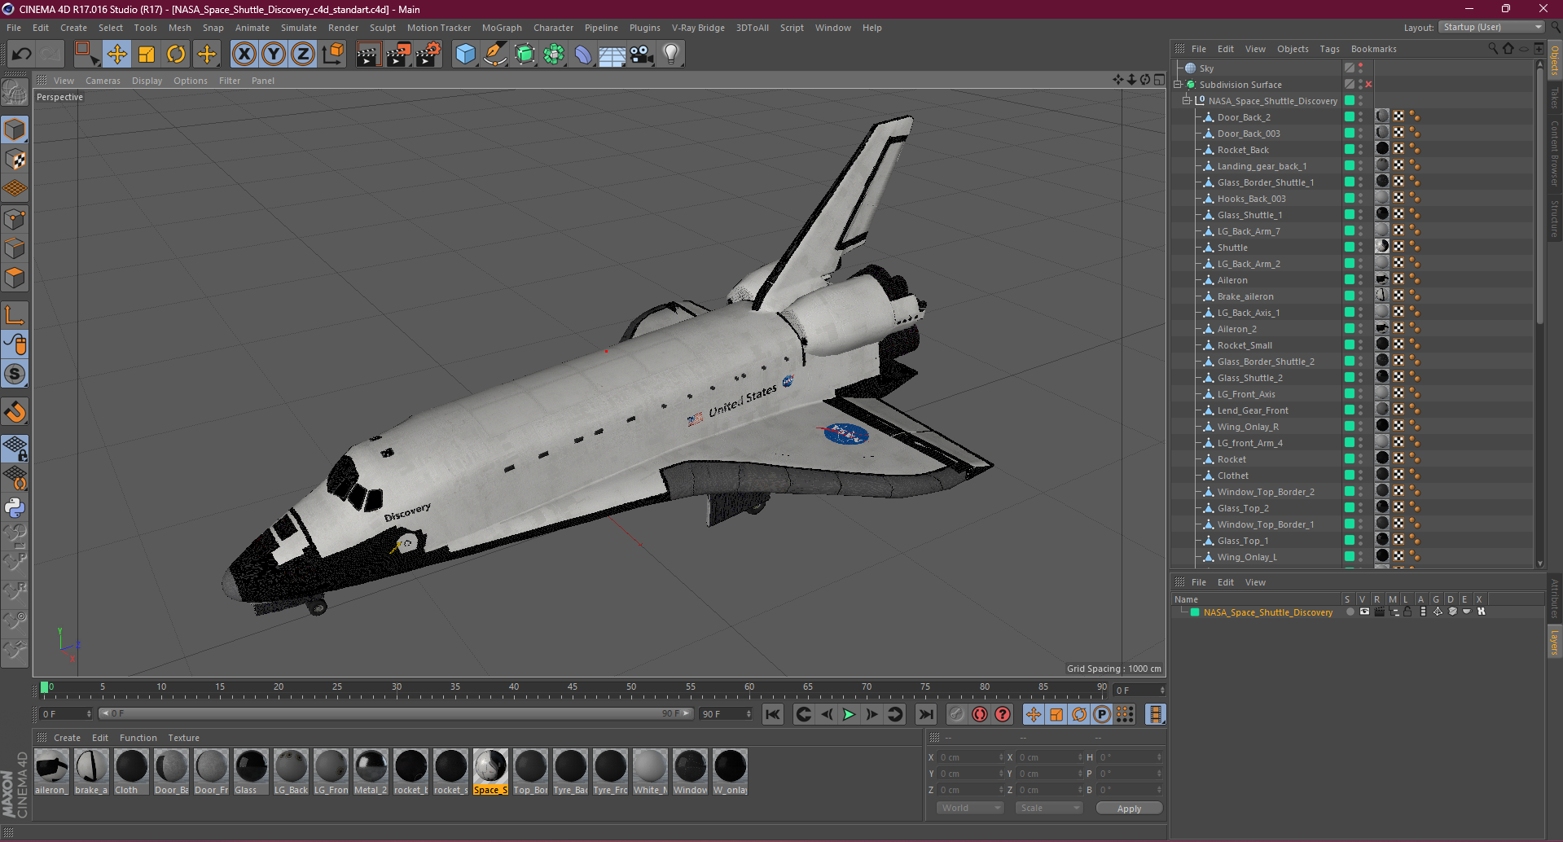Select the Aileron object row
The height and width of the screenshot is (842, 1563).
[1232, 280]
